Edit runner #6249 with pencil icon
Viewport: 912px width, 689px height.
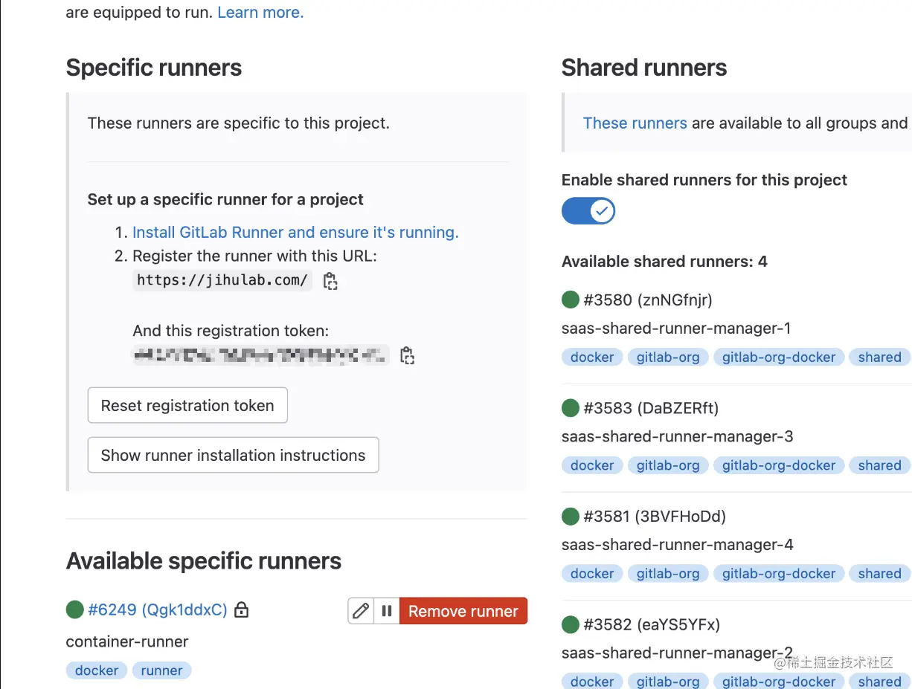(361, 611)
